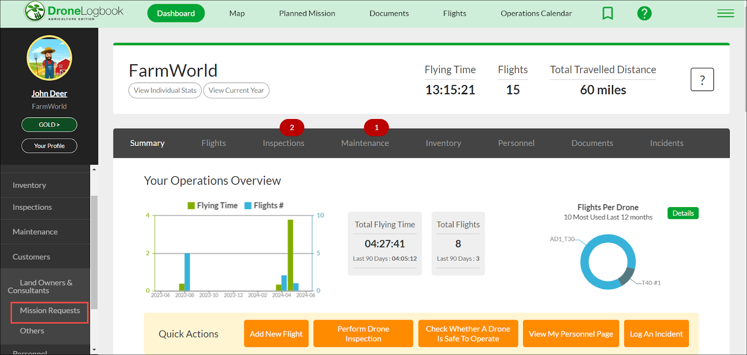Switch to the Inventory tab

[444, 143]
